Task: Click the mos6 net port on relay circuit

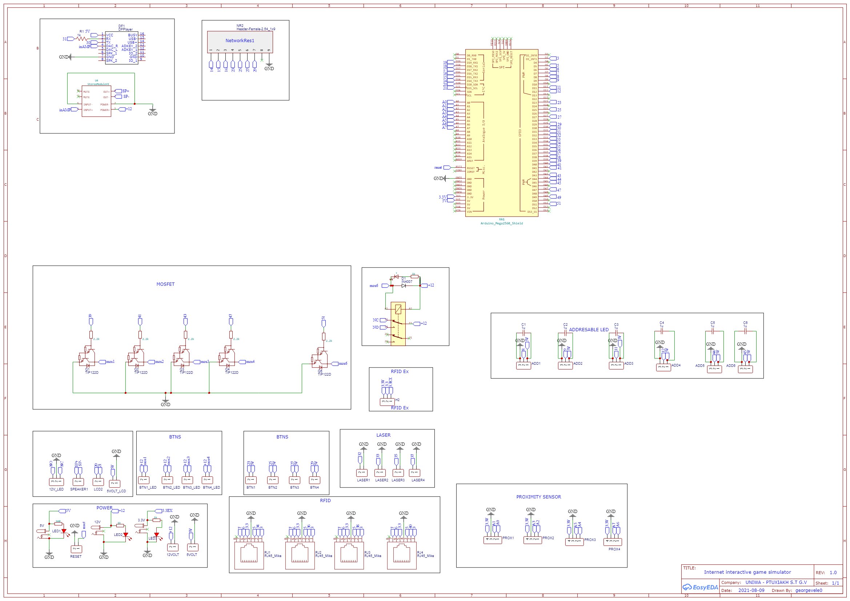Action: [385, 285]
